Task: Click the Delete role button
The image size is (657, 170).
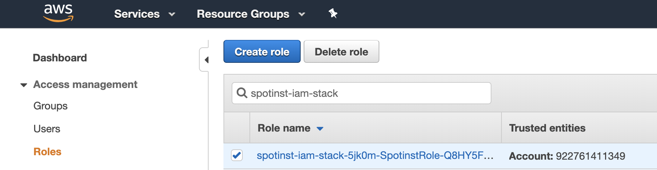Action: pyautogui.click(x=341, y=51)
